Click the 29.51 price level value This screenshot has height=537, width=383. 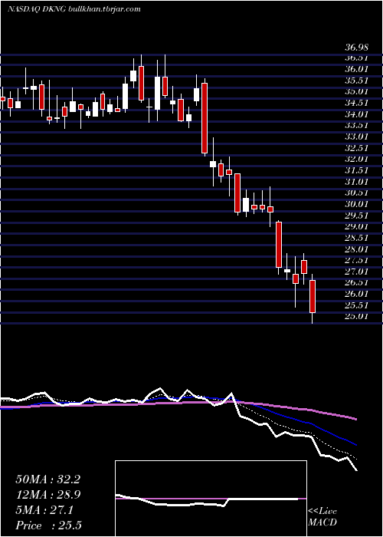[x=356, y=216]
